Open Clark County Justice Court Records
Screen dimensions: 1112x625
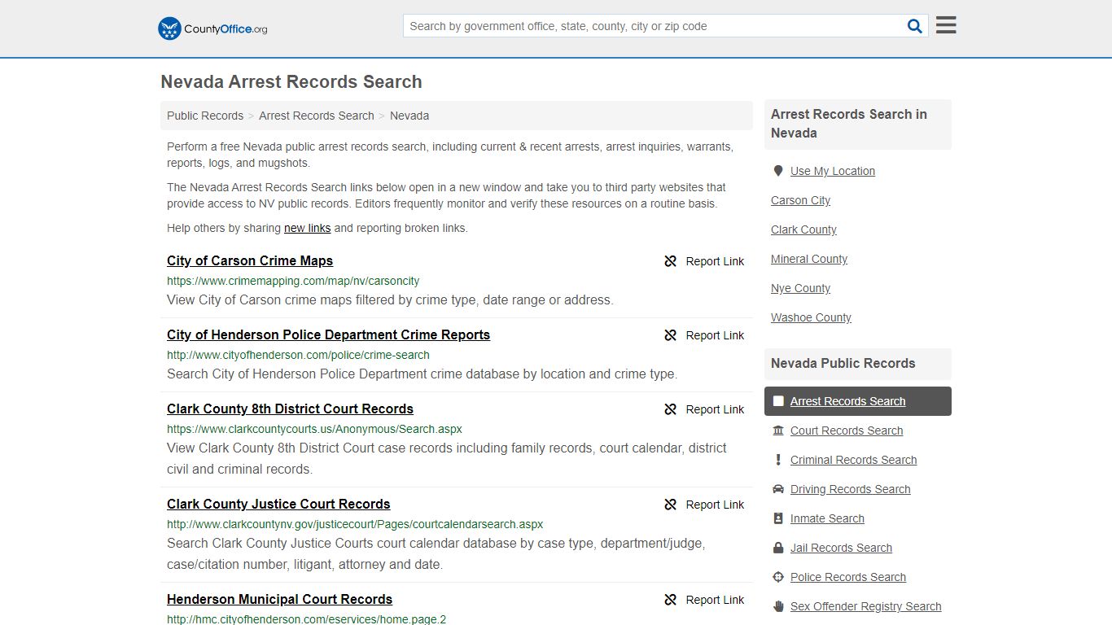[278, 504]
